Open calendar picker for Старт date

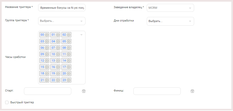pos(84,91)
